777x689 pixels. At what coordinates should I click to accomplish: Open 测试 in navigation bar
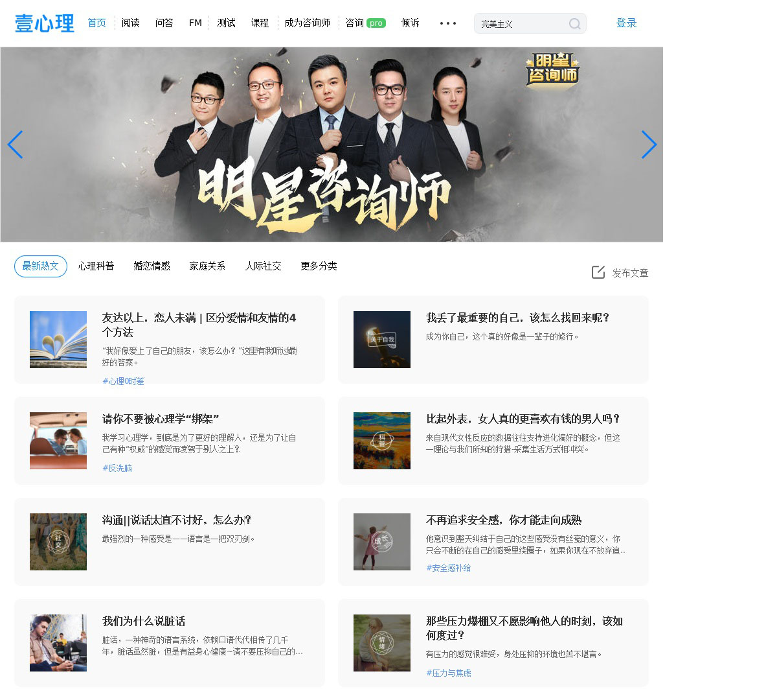coord(227,23)
